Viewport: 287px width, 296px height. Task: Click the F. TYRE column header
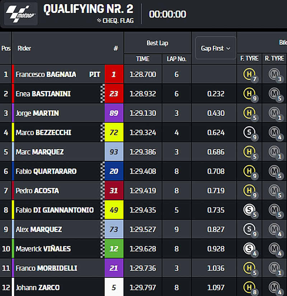(x=249, y=58)
